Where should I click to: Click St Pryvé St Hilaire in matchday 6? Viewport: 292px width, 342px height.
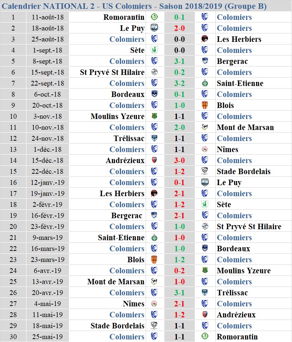pos(112,72)
